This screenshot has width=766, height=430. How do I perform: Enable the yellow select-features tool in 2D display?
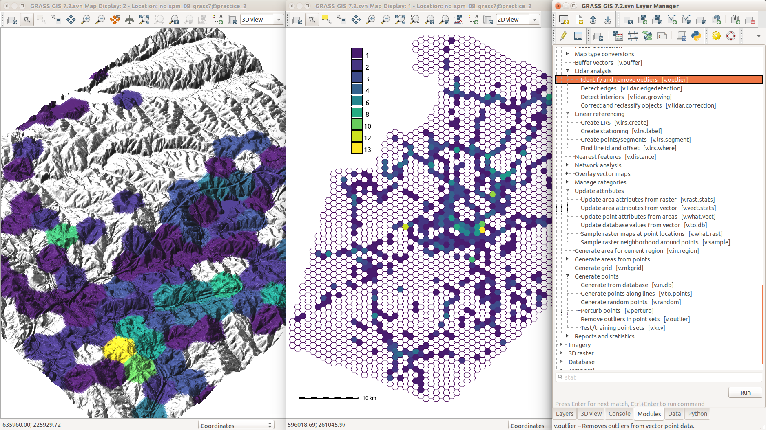(x=326, y=20)
